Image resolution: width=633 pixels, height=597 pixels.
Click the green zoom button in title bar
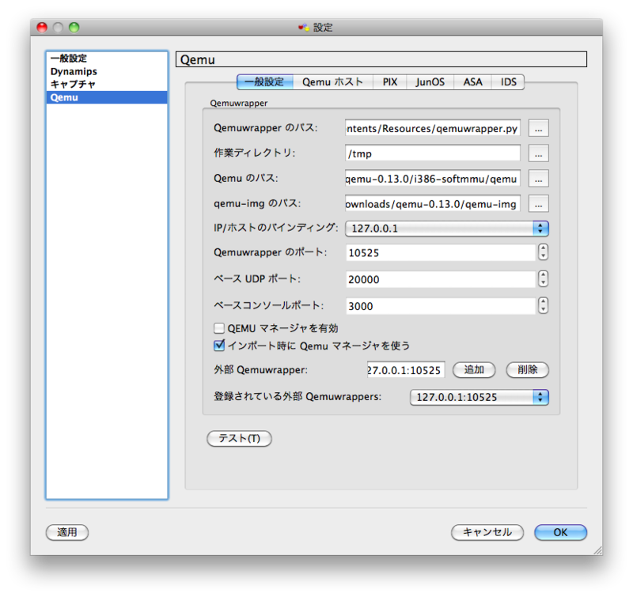[x=74, y=27]
